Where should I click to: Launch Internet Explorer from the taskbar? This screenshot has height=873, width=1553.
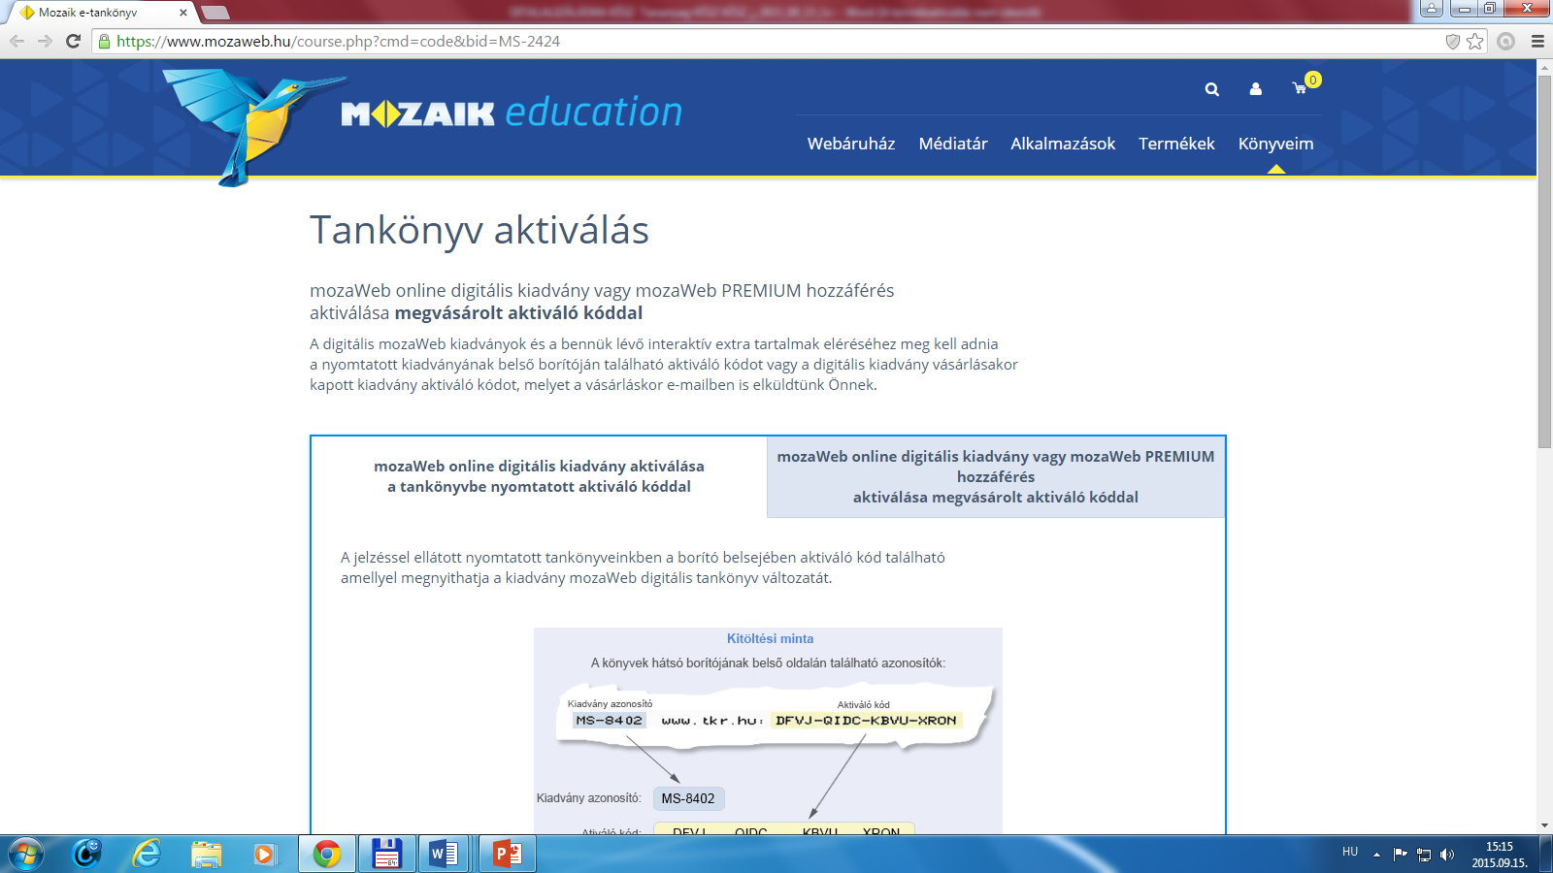point(147,854)
